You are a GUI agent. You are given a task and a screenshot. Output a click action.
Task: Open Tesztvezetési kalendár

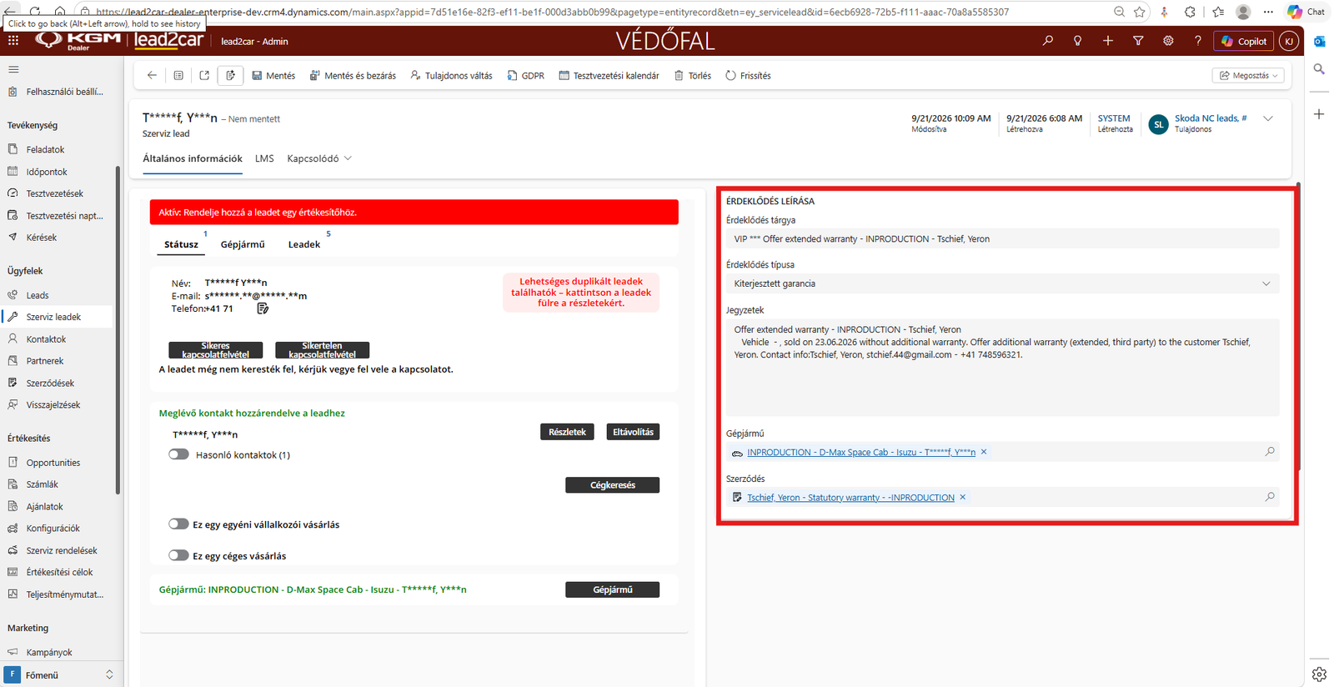(609, 75)
